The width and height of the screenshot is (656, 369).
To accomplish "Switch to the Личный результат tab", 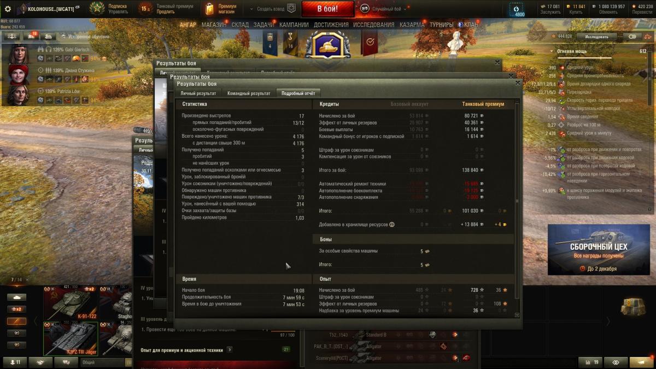I will click(x=198, y=93).
